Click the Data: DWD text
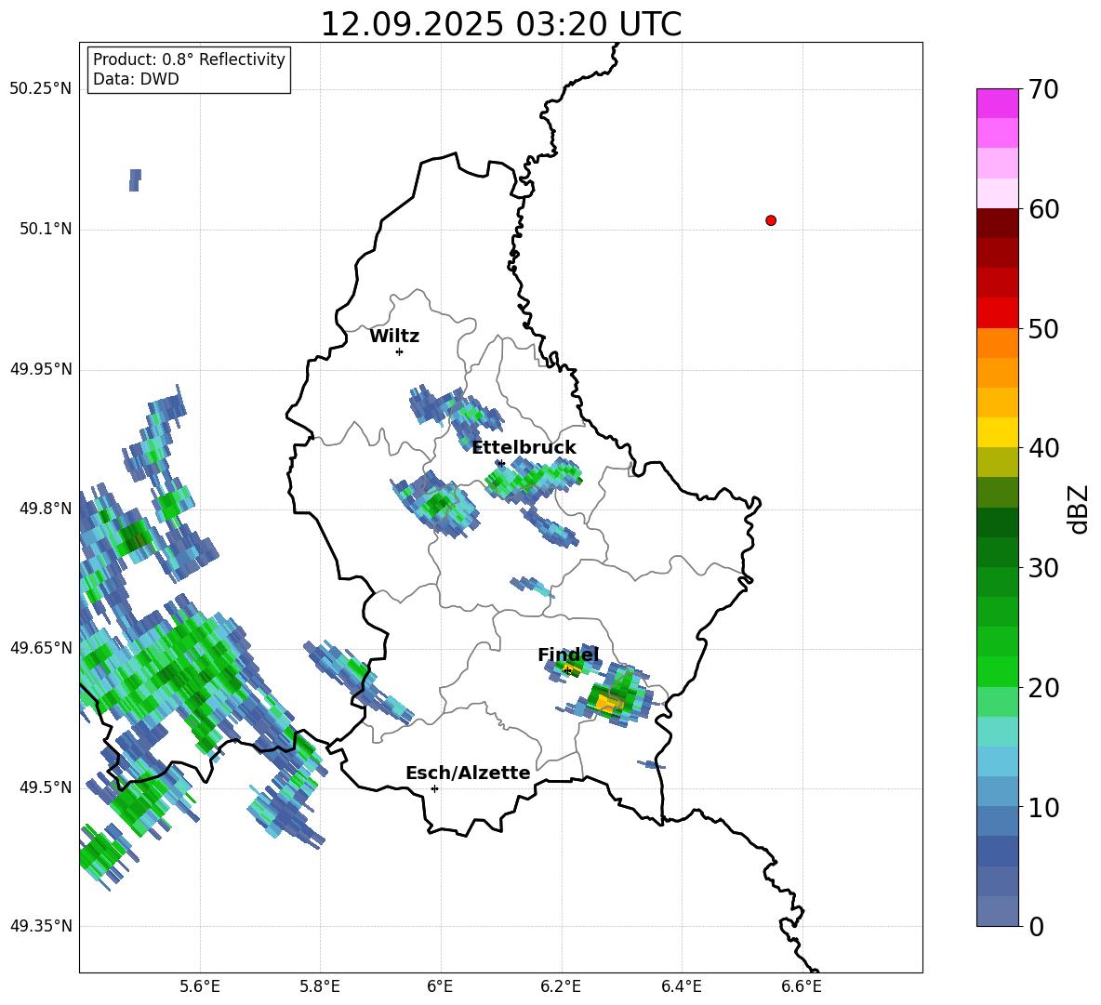1101x1005 pixels. click(136, 79)
